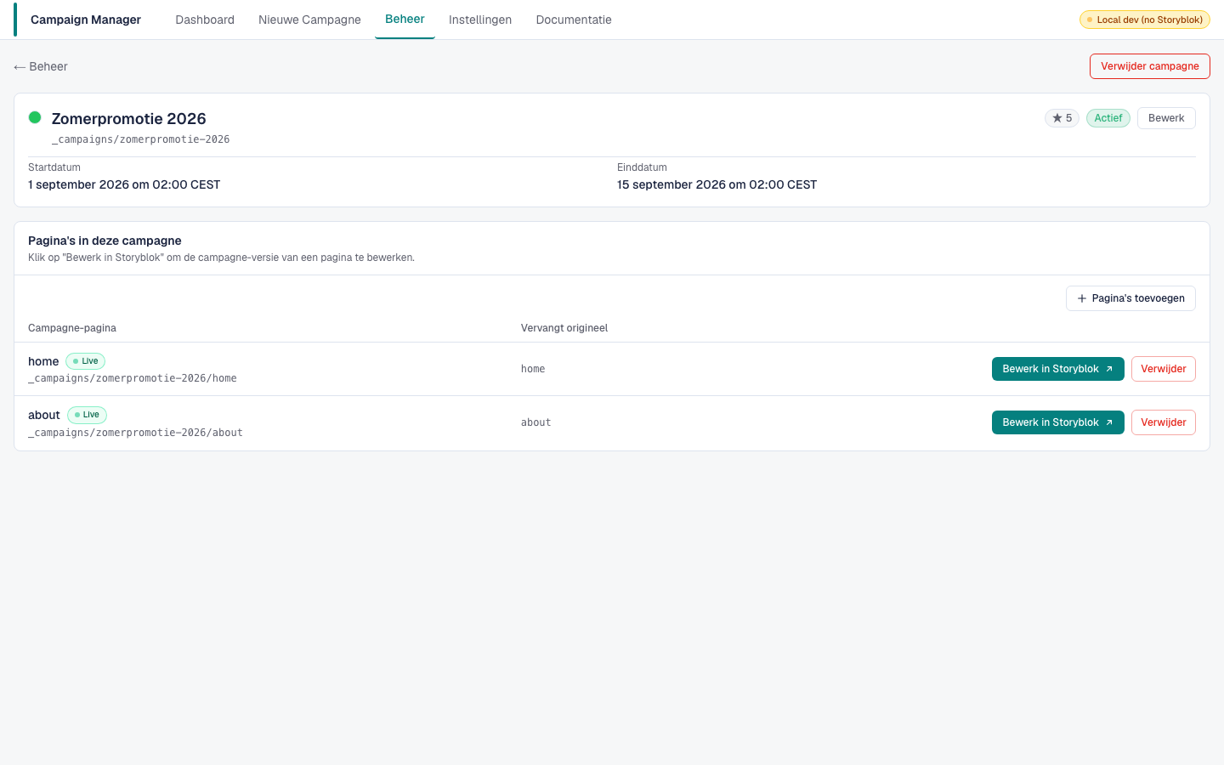Click the _campaigns/zomerpromotie-2026/home path text

[133, 378]
